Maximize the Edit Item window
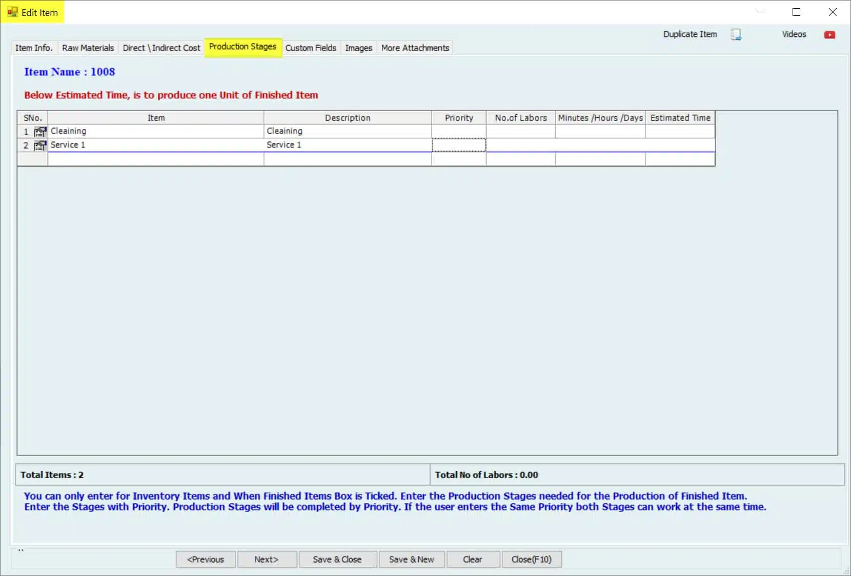This screenshot has height=576, width=851. coord(796,12)
